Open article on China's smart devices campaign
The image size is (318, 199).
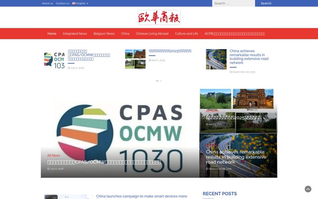pos(142,196)
